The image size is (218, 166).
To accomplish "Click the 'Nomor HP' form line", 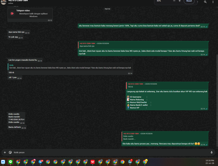I will tap(137, 108).
